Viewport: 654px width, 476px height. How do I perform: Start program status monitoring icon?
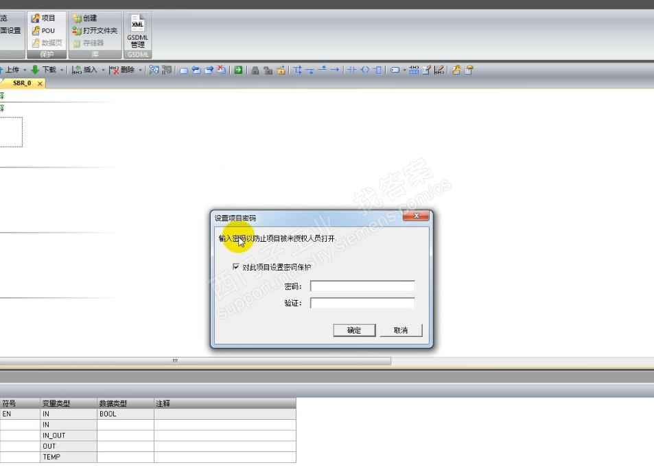click(x=154, y=70)
